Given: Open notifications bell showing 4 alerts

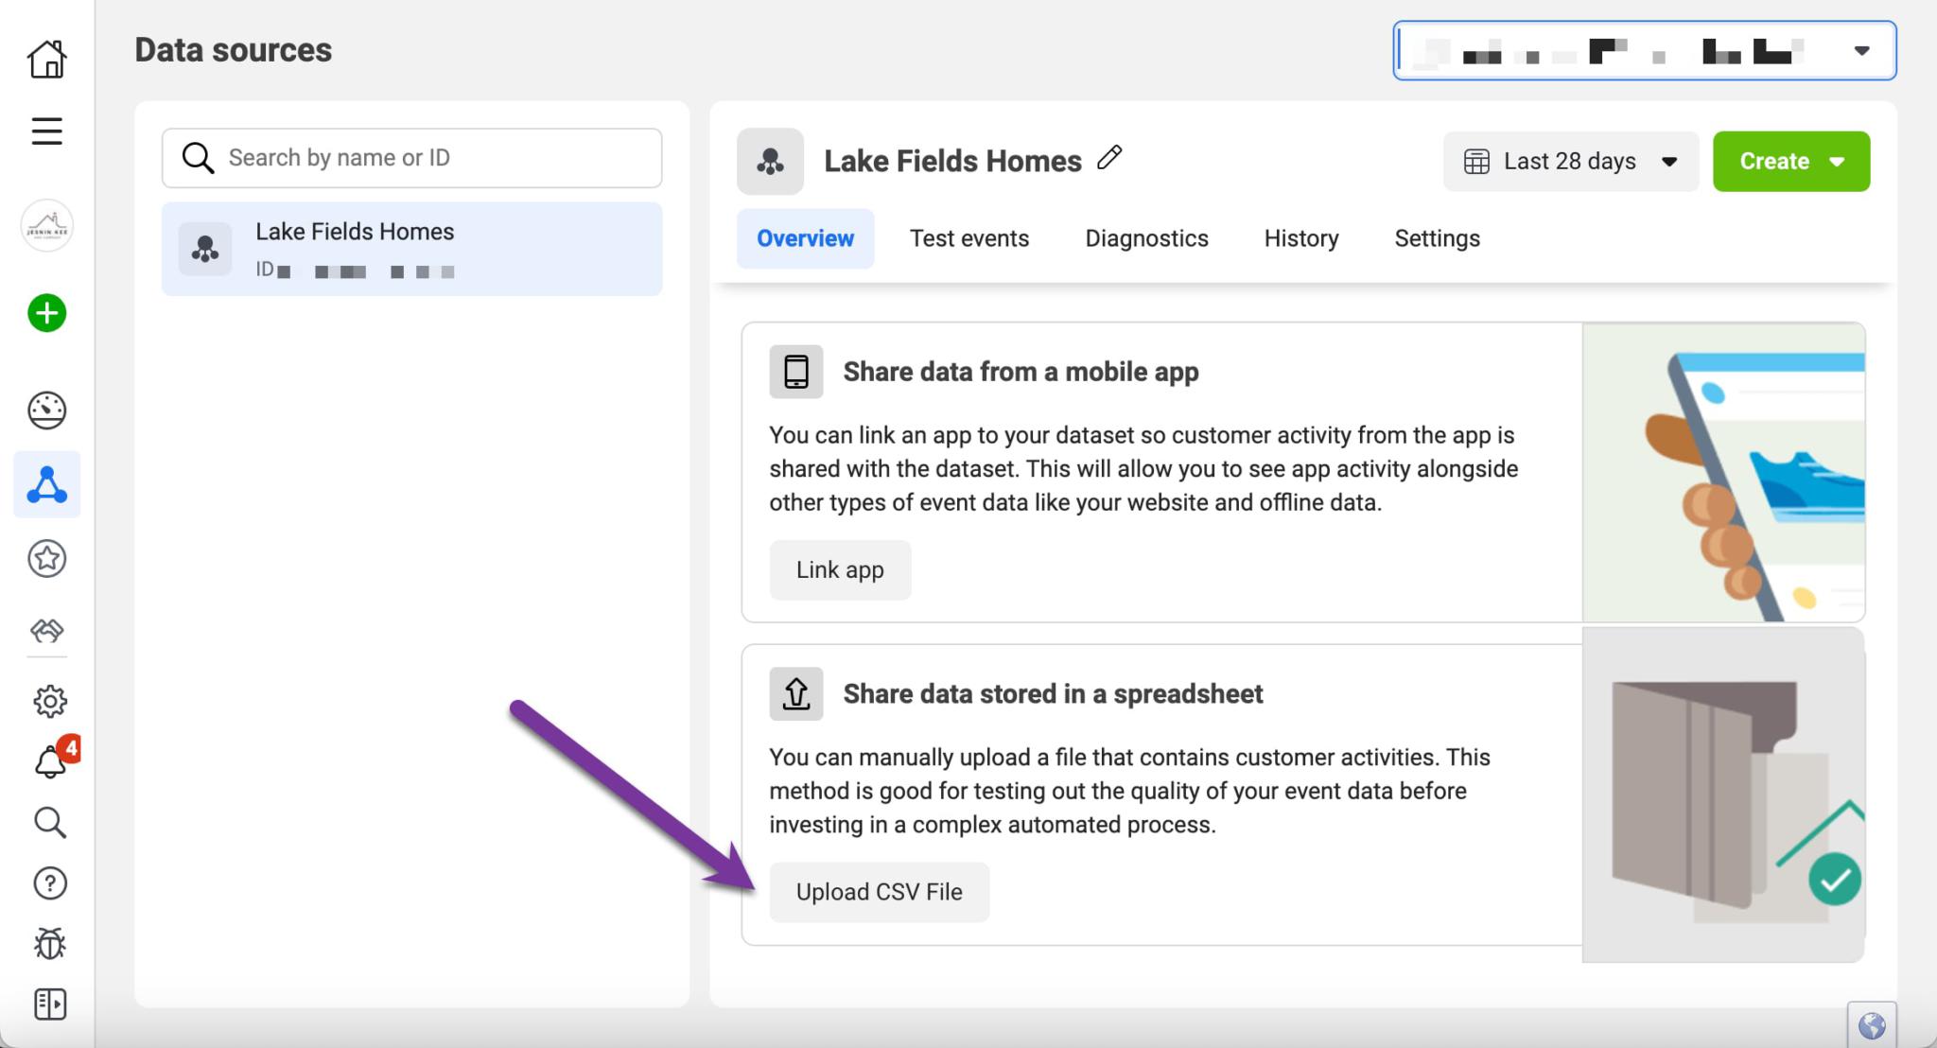Looking at the screenshot, I should point(49,762).
